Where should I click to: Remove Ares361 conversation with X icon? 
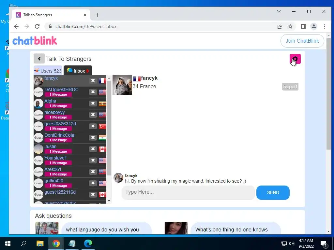[93, 172]
